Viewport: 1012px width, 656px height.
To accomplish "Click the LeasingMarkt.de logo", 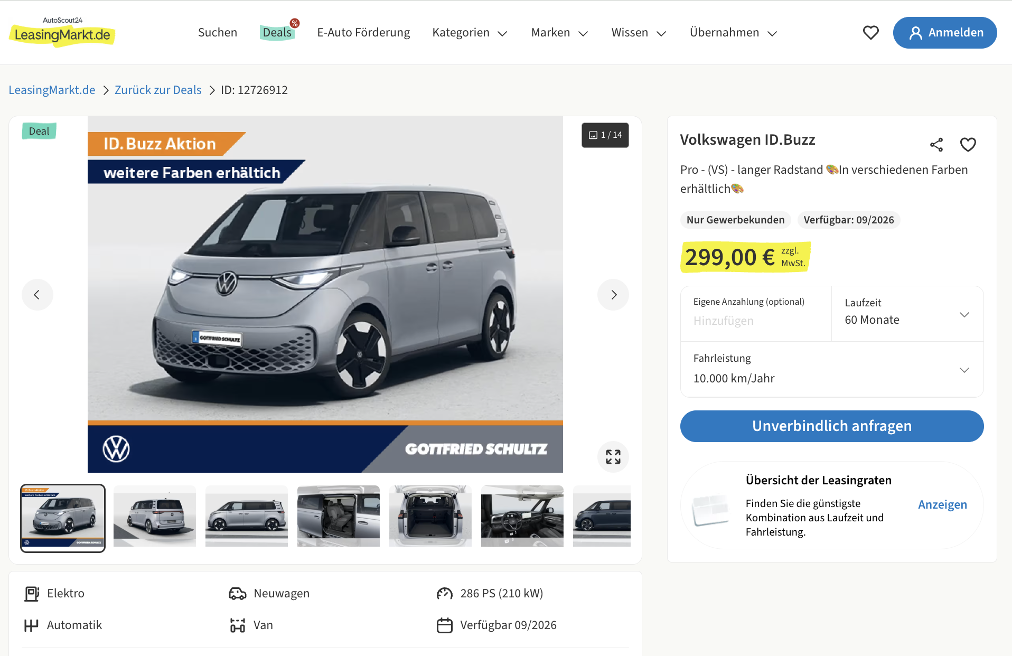I will point(62,32).
